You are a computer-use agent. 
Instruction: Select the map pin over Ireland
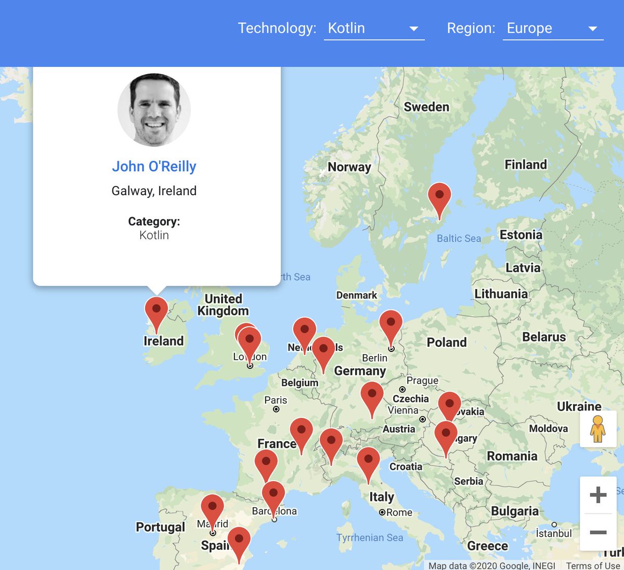[x=156, y=315]
